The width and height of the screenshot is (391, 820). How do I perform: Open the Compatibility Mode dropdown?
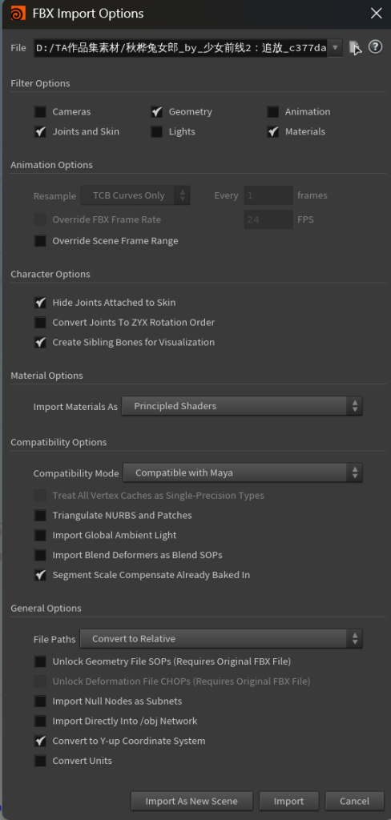click(x=242, y=472)
